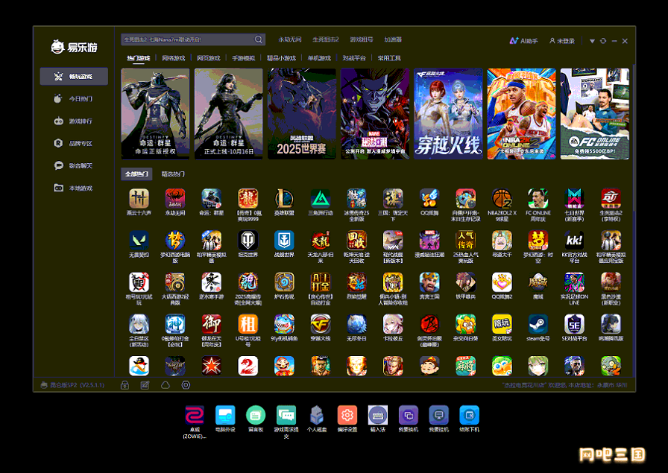668x473 pixels.
Task: Click the 加速器 link at top
Action: coord(393,39)
